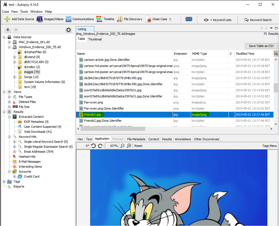Zoom in on the image preview

click(129, 146)
